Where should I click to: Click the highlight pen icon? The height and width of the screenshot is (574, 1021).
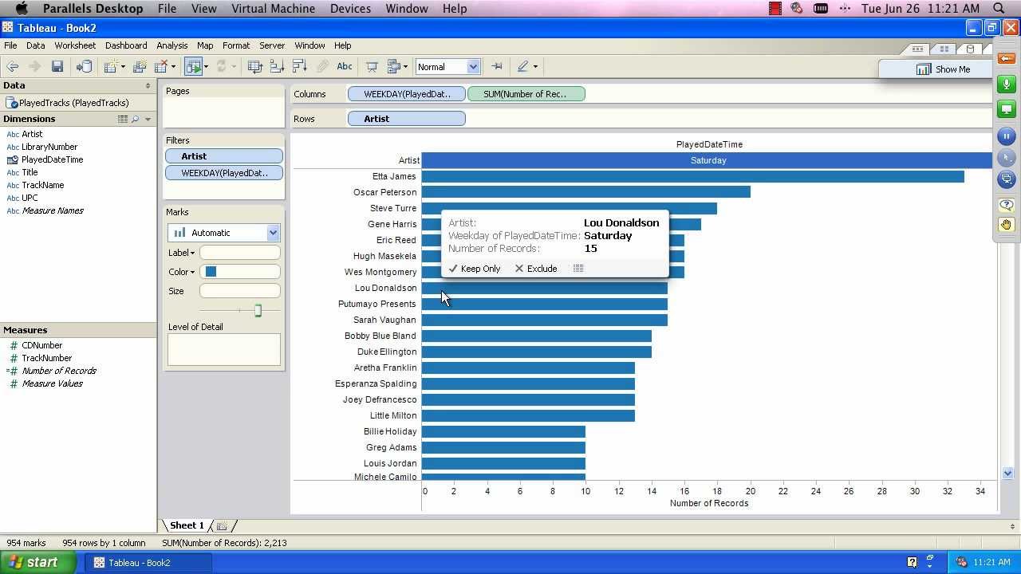[x=523, y=67]
